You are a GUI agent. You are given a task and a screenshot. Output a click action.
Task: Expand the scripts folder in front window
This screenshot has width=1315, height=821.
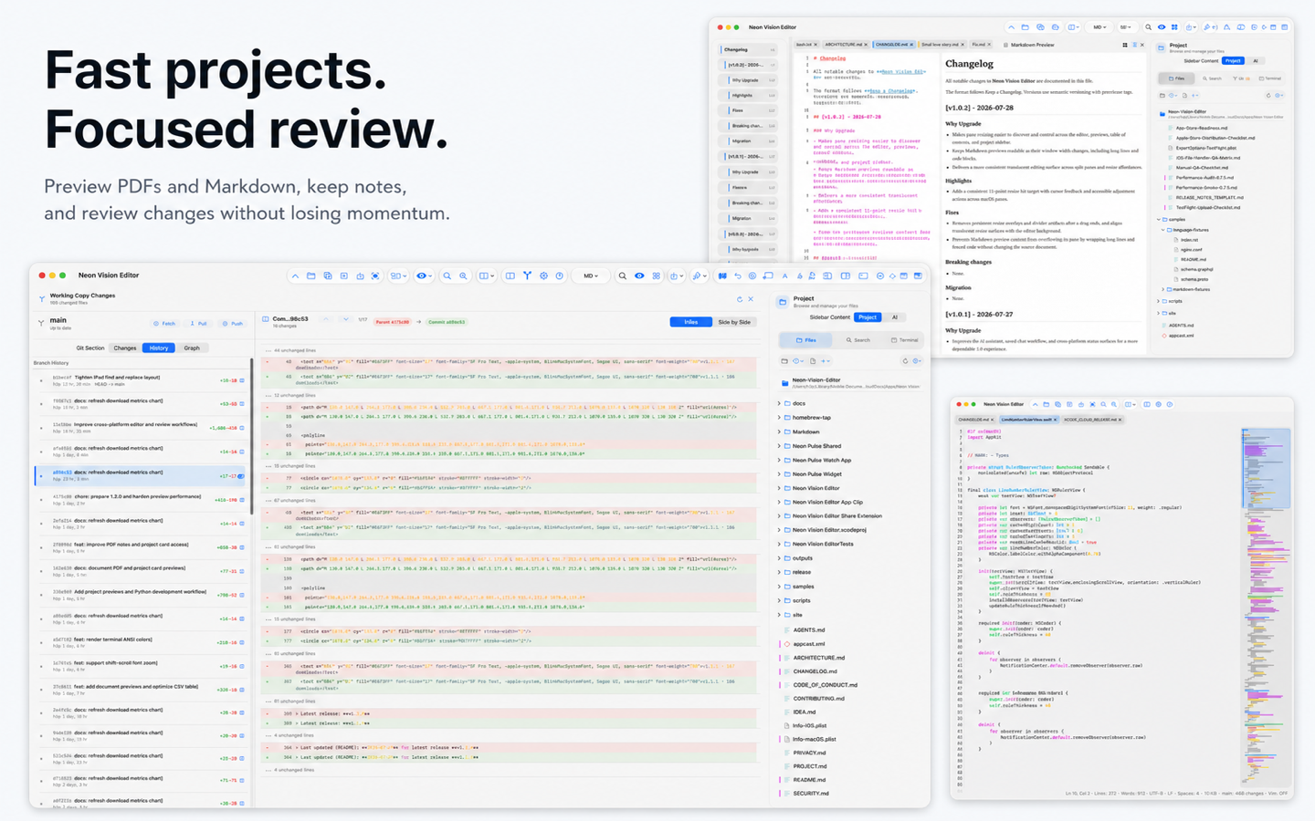click(x=779, y=600)
